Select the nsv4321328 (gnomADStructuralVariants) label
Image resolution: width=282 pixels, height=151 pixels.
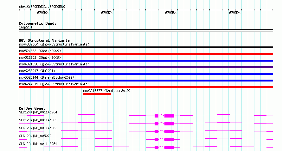coord(54,64)
